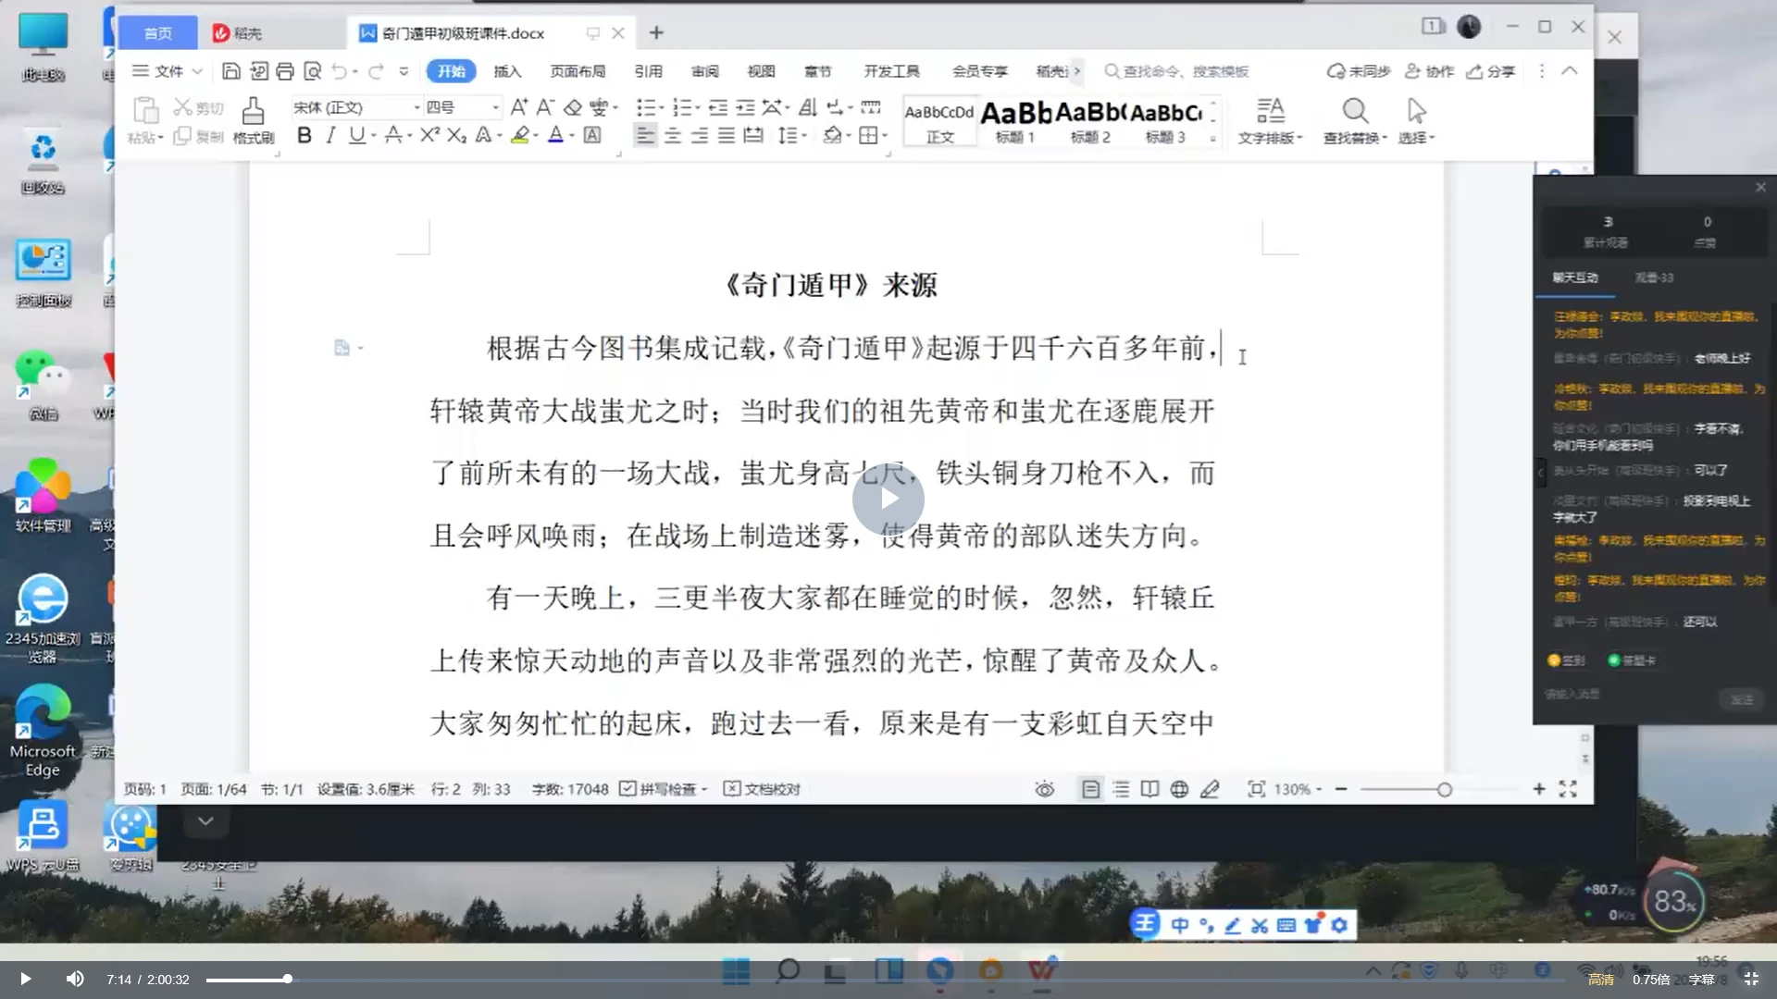This screenshot has width=1777, height=999.
Task: Increase font size with A+ icon
Action: pyautogui.click(x=519, y=107)
